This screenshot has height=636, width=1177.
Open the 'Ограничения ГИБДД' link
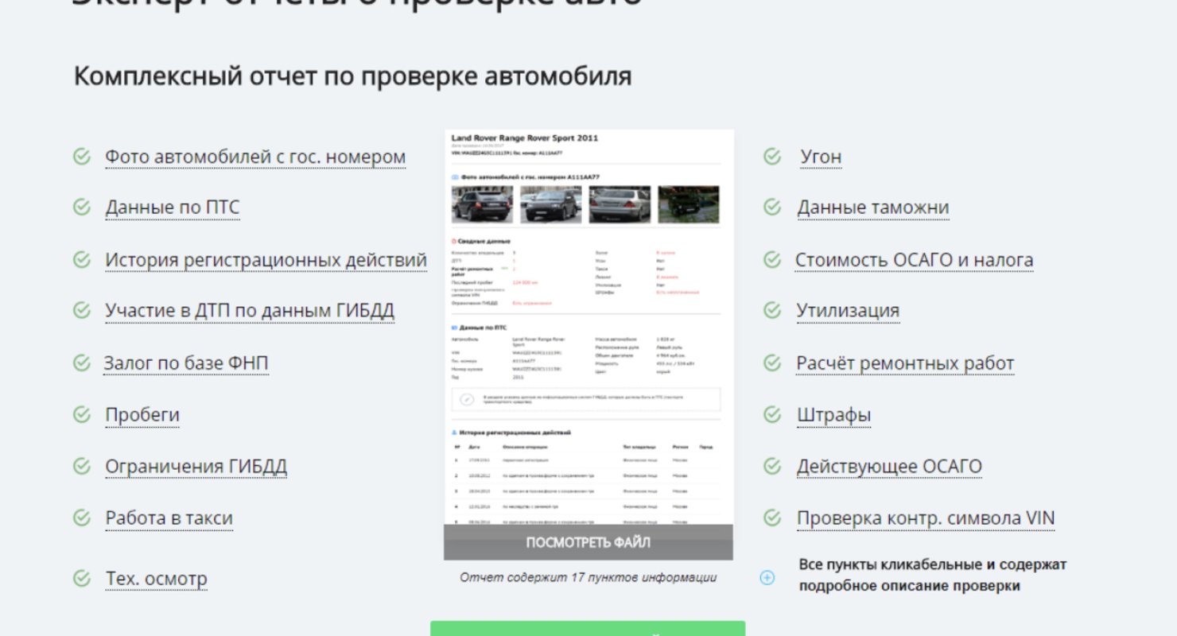click(x=196, y=467)
